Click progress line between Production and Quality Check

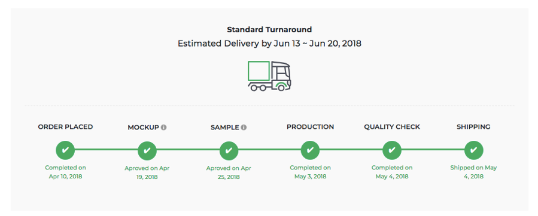[x=351, y=150]
